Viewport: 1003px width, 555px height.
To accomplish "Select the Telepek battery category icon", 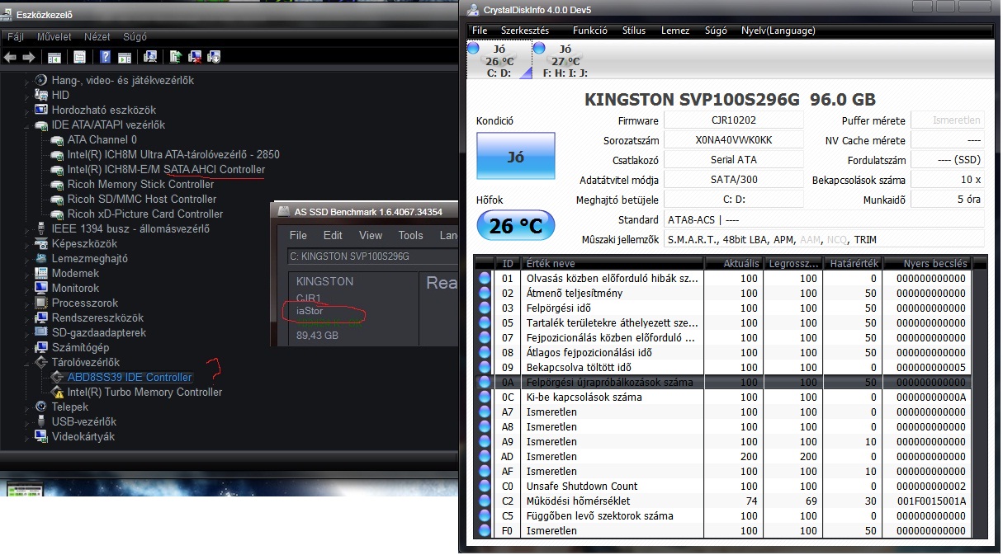I will coord(41,407).
